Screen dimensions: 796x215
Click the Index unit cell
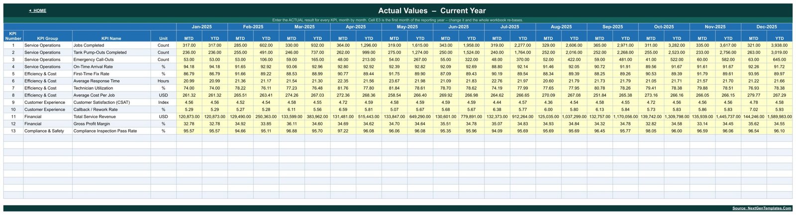pyautogui.click(x=163, y=102)
